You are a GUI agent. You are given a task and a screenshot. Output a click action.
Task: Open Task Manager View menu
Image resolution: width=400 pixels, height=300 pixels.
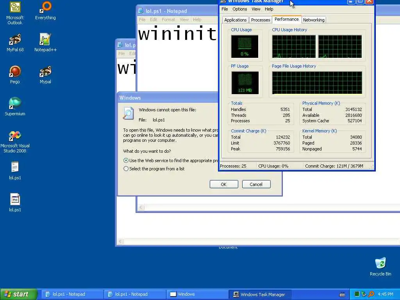[x=256, y=9]
